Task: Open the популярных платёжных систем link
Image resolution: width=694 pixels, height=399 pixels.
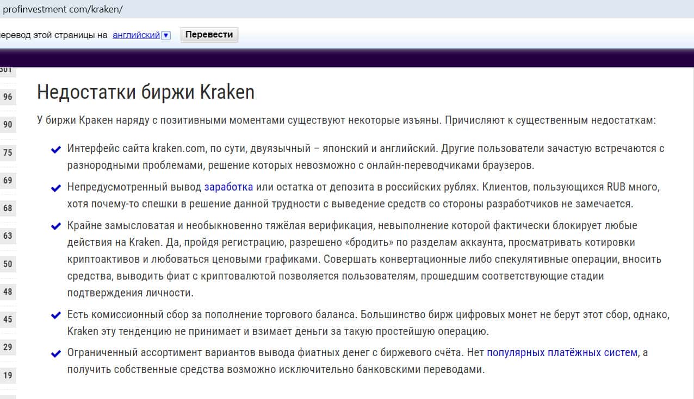Action: (562, 352)
